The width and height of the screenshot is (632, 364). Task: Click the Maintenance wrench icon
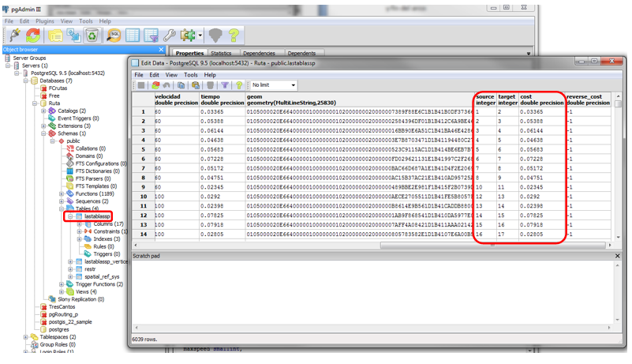point(169,35)
